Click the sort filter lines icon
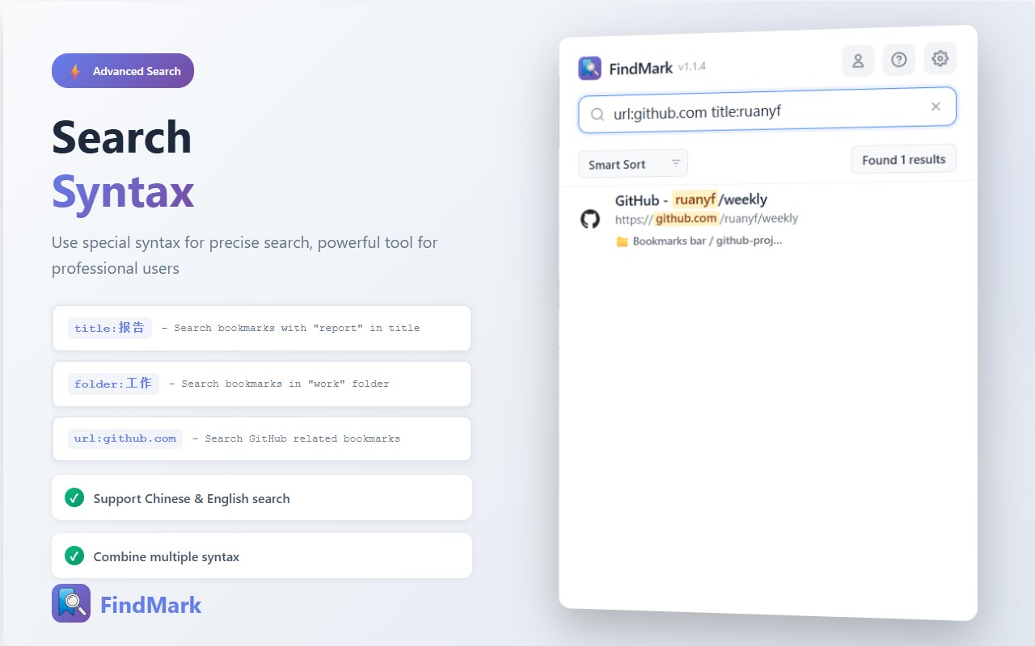Viewport: 1035px width, 646px height. coord(676,163)
